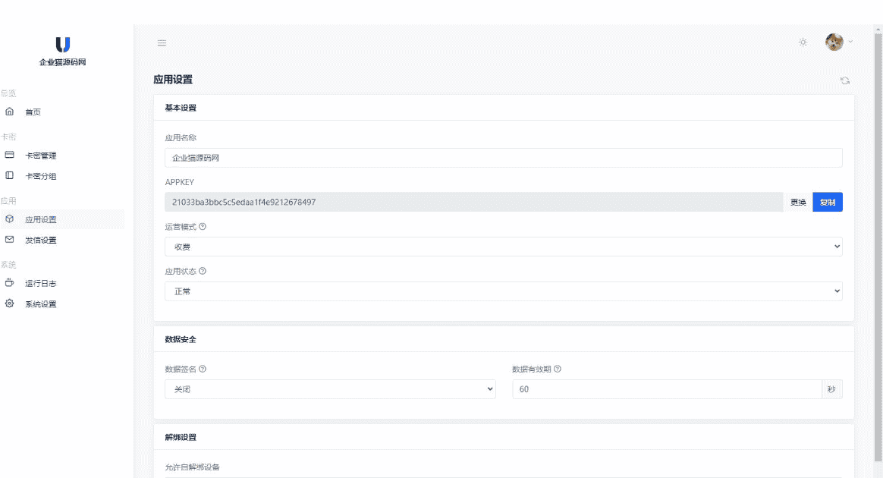Click the 应用名称 text input field
Viewport: 883px width, 478px height.
tap(503, 158)
